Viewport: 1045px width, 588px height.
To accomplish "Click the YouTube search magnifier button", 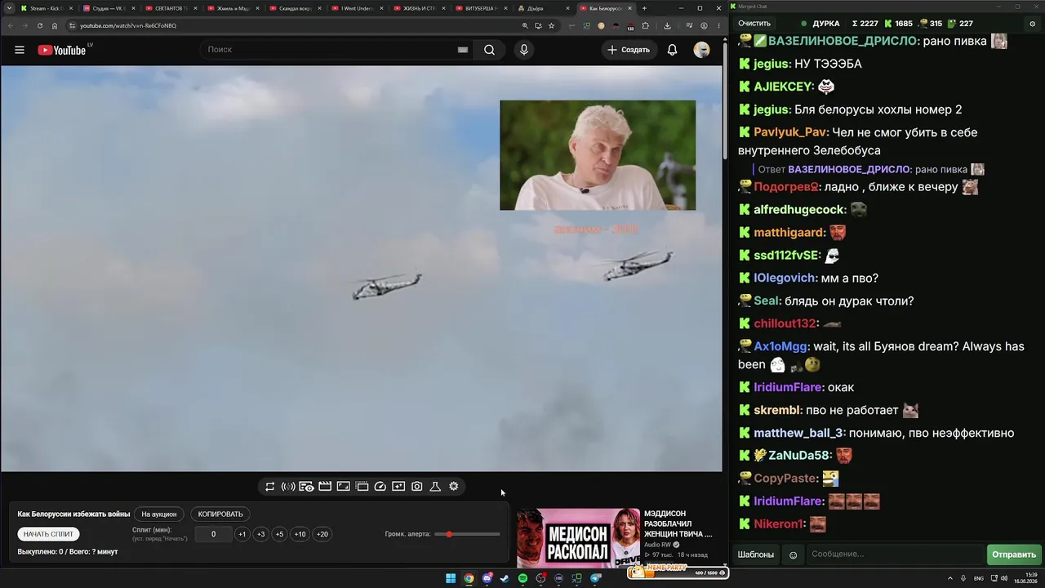I will (489, 50).
